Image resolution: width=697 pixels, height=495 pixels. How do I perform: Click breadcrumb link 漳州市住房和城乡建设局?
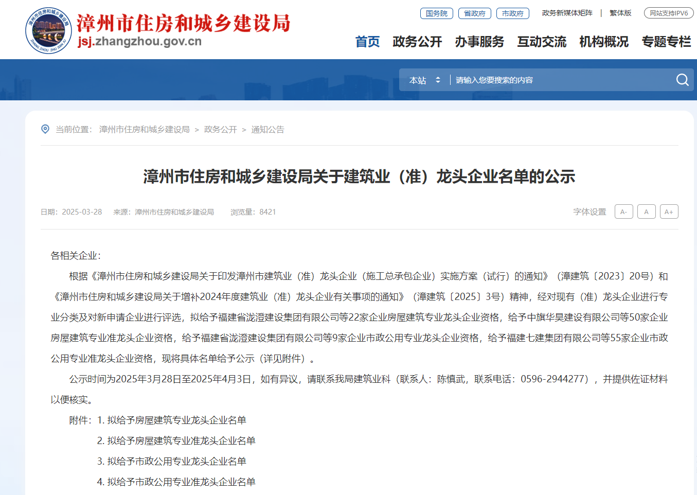click(x=145, y=129)
